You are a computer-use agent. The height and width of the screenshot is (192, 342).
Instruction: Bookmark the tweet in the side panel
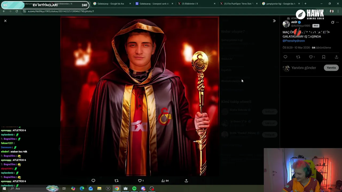point(324,57)
